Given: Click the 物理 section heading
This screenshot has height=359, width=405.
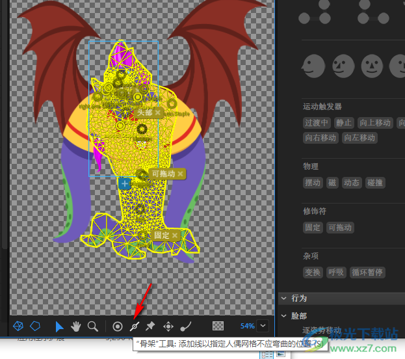Looking at the screenshot, I should click(311, 166).
